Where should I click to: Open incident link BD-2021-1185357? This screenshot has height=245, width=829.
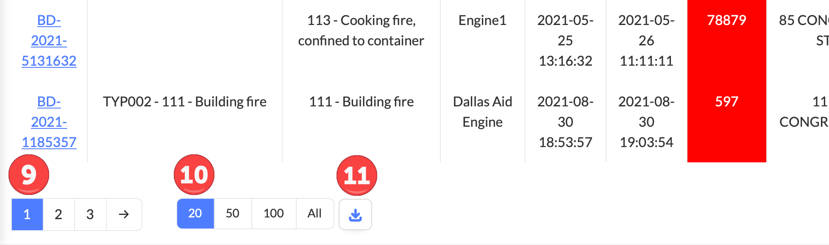(49, 122)
